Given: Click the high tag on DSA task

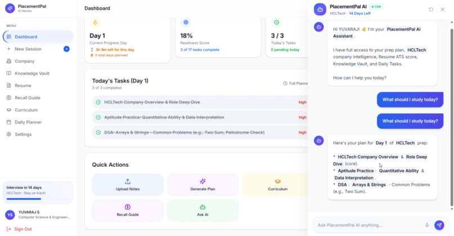Looking at the screenshot, I should [302, 132].
